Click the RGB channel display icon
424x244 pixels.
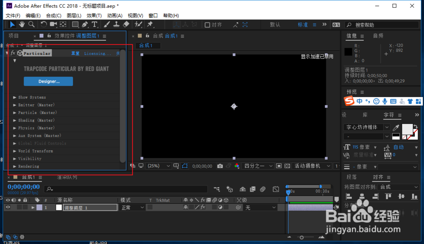237,166
